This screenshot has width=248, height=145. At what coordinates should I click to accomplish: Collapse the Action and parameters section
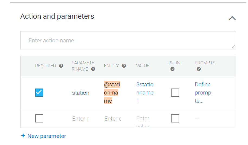(x=232, y=18)
